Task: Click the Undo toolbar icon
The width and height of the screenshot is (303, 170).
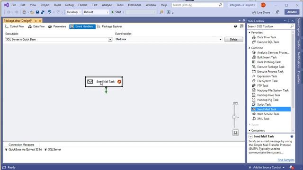Action: coord(49,12)
